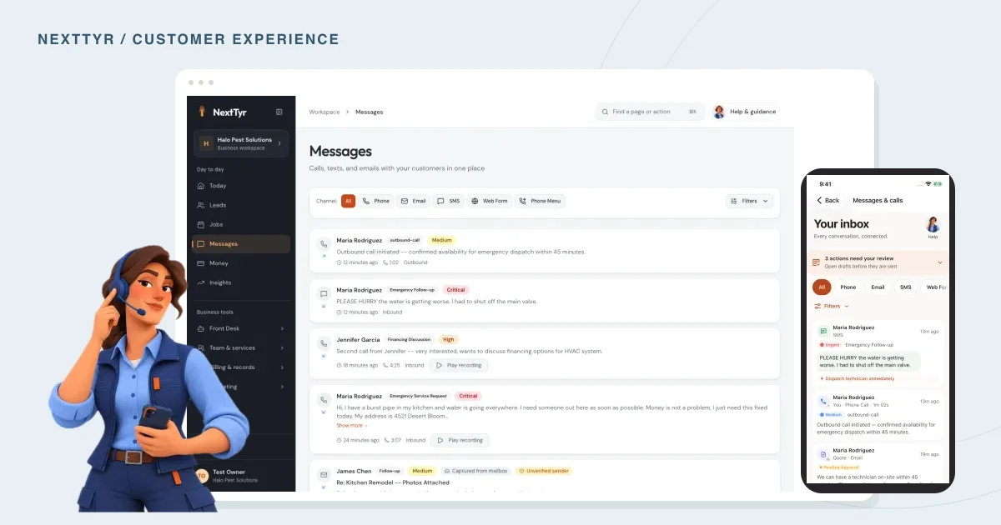Tap the Medium outbound-call tag in phone inbox

pos(831,414)
